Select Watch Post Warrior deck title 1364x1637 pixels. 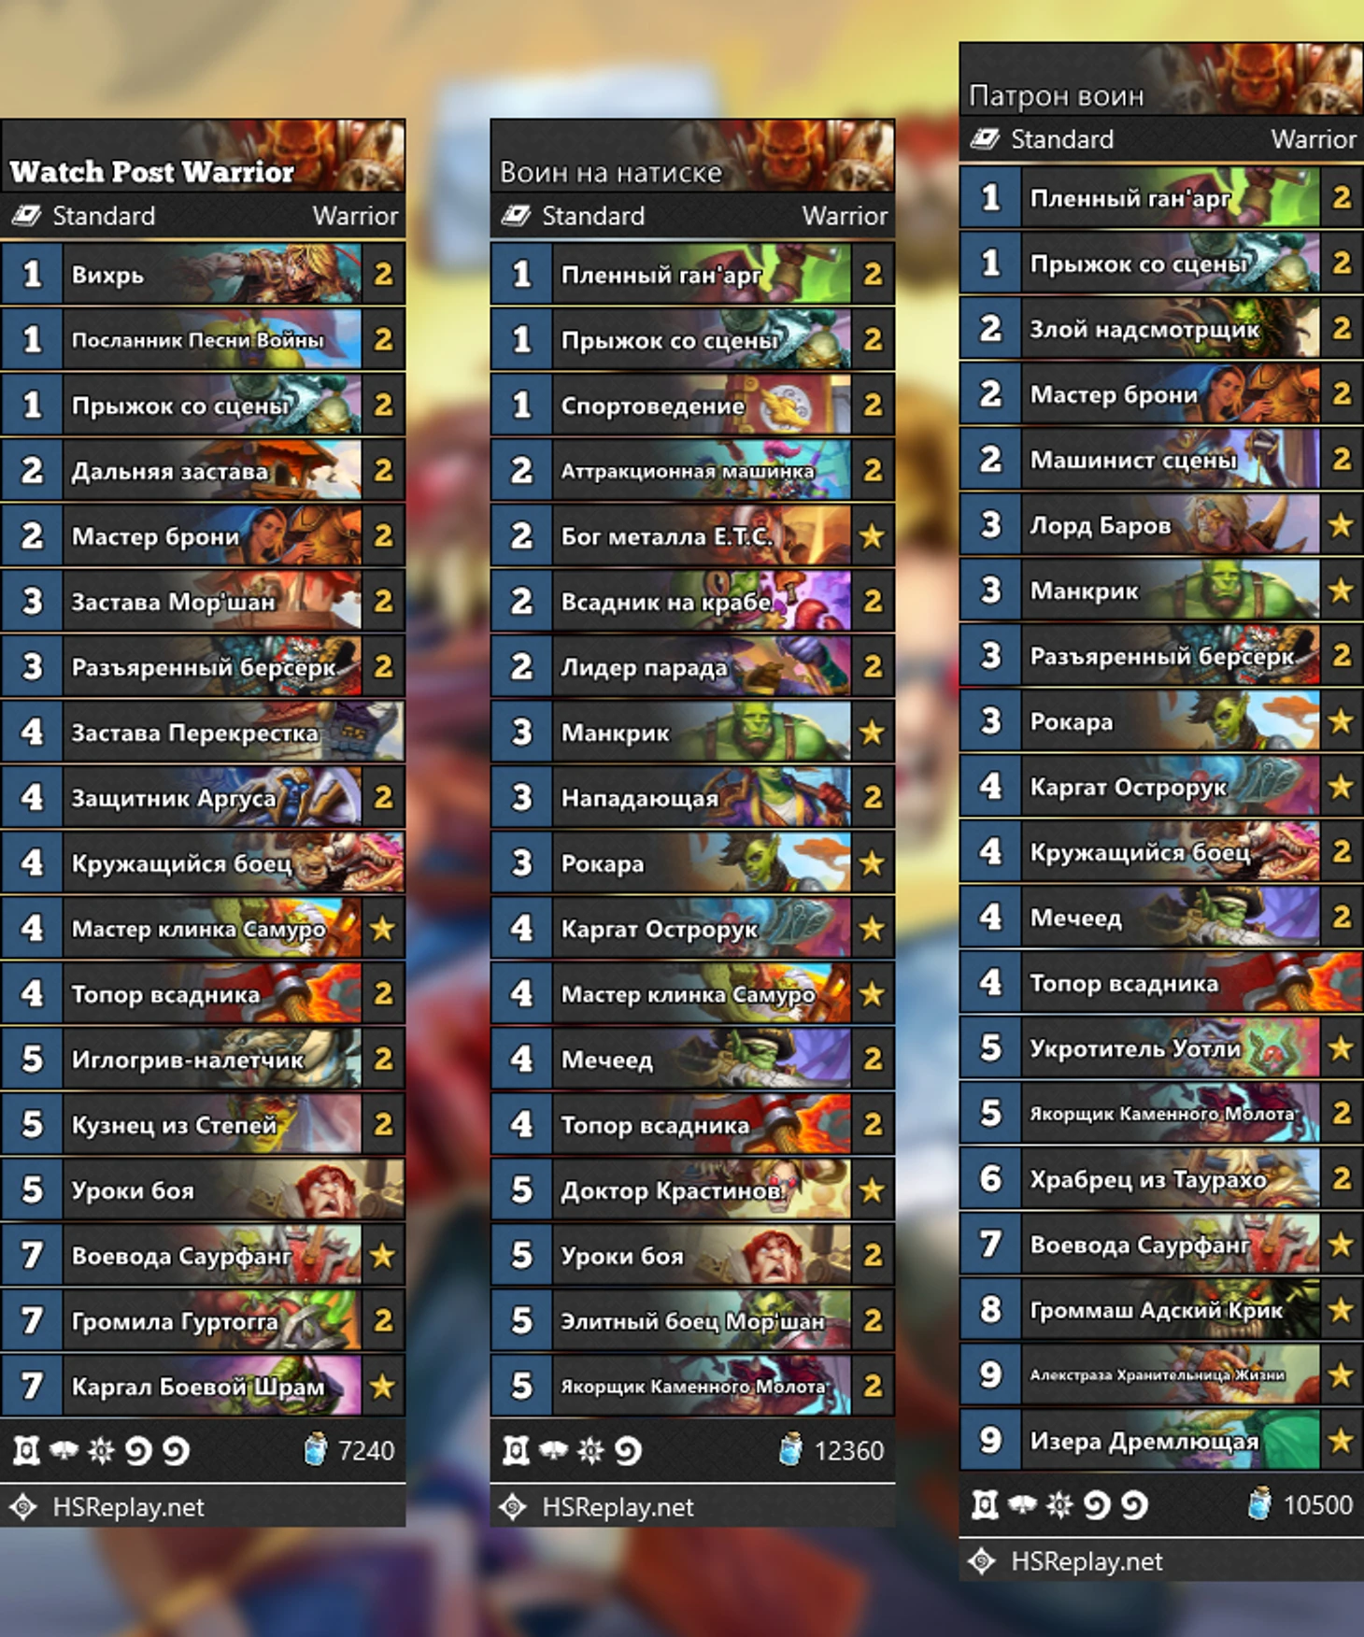click(152, 172)
